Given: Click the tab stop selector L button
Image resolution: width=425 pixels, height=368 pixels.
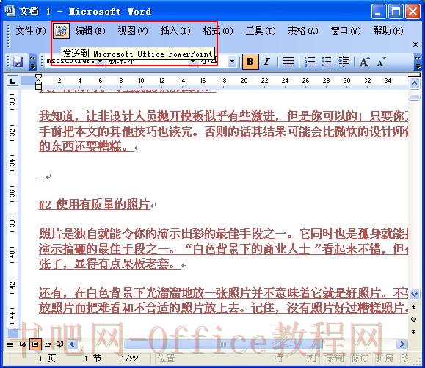Looking at the screenshot, I should (12, 81).
